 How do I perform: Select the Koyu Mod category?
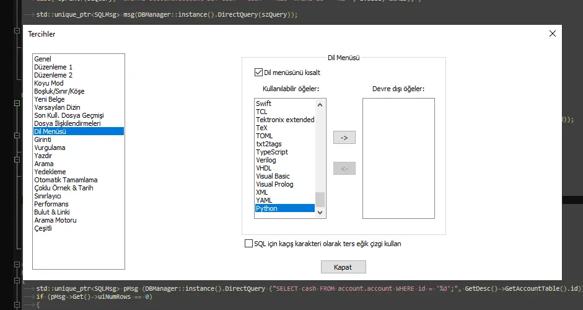49,83
